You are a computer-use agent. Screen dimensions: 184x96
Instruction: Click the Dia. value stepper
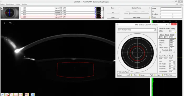[x=174, y=62]
